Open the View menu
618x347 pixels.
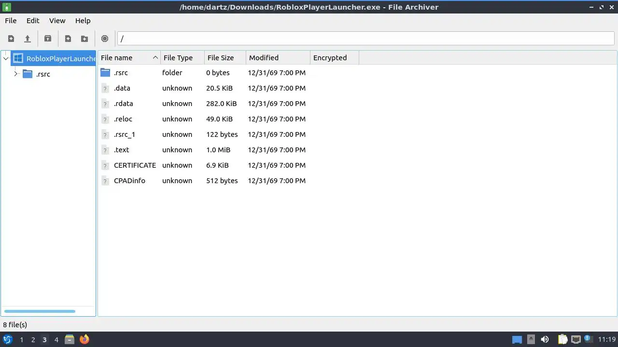[x=57, y=21]
